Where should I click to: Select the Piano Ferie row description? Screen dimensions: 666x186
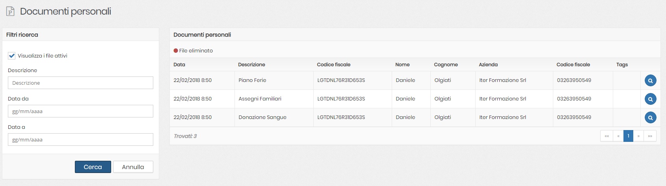click(252, 80)
